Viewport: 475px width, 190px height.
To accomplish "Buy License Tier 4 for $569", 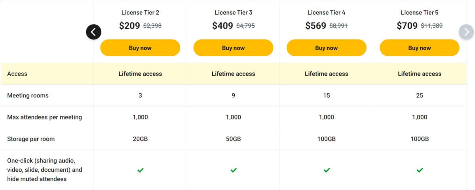I will (327, 48).
